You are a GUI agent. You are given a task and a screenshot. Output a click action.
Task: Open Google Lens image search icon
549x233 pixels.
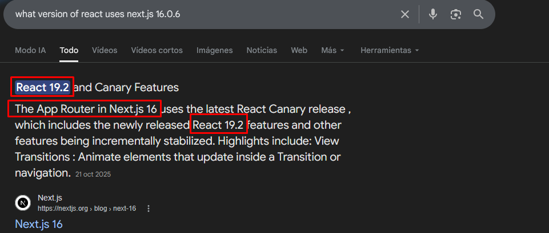tap(455, 14)
